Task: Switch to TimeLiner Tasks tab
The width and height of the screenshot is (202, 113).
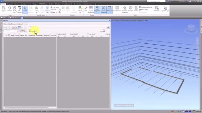Action: (x=6, y=24)
